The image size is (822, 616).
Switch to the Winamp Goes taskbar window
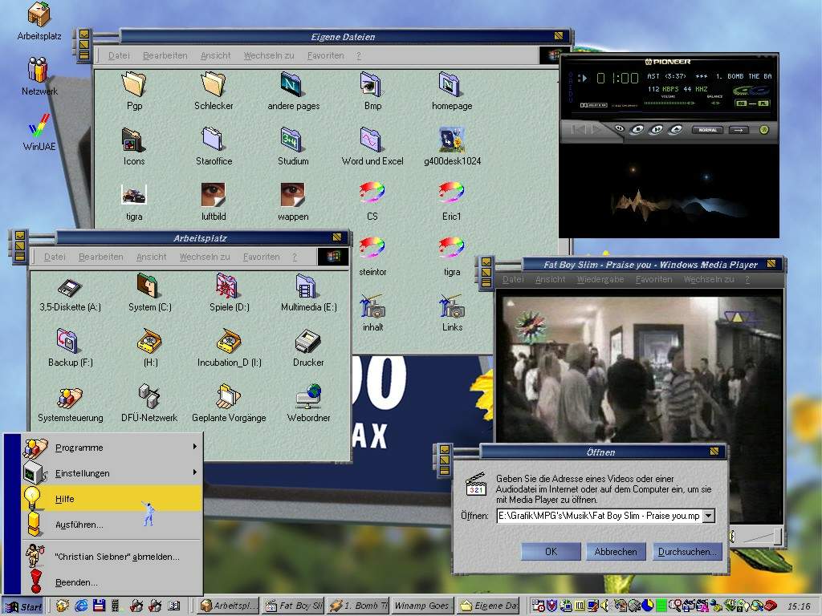pos(421,606)
